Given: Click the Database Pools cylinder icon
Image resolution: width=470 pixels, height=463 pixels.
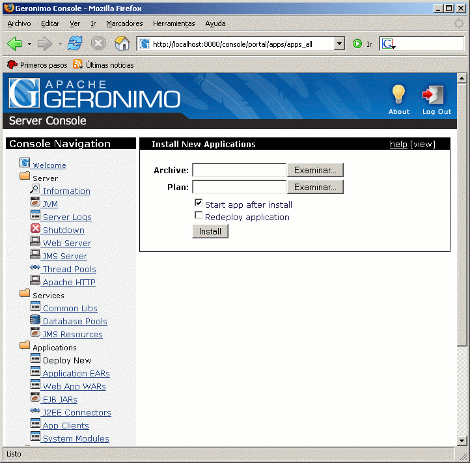Looking at the screenshot, I should (x=35, y=319).
